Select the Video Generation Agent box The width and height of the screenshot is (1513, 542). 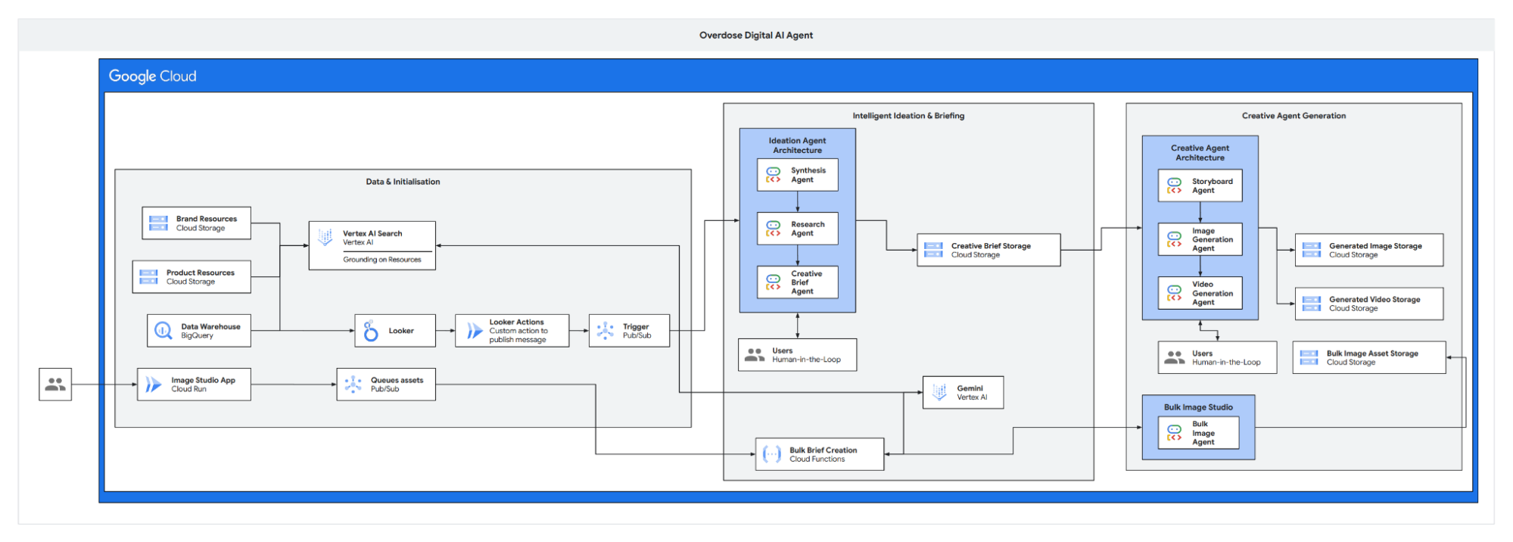pos(1200,293)
